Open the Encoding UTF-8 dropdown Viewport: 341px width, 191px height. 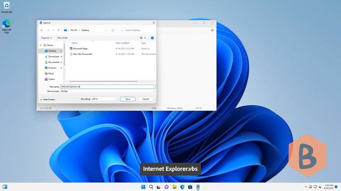(104, 99)
